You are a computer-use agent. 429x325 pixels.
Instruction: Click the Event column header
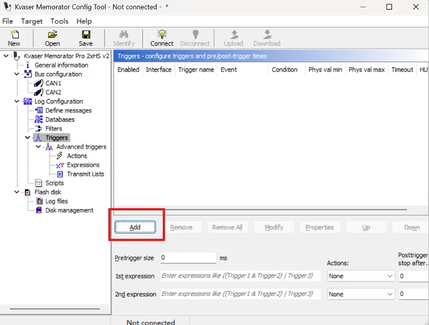(243, 70)
